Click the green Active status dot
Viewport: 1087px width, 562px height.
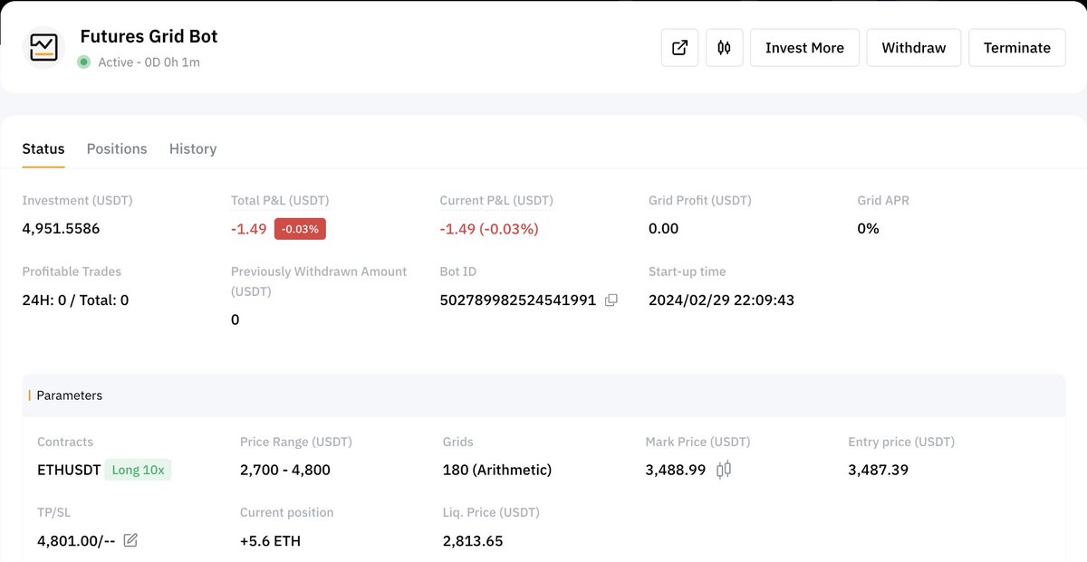(x=83, y=62)
